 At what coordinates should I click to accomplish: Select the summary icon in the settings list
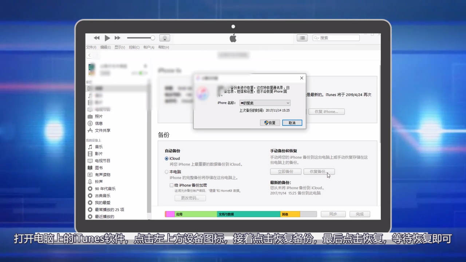pos(90,88)
